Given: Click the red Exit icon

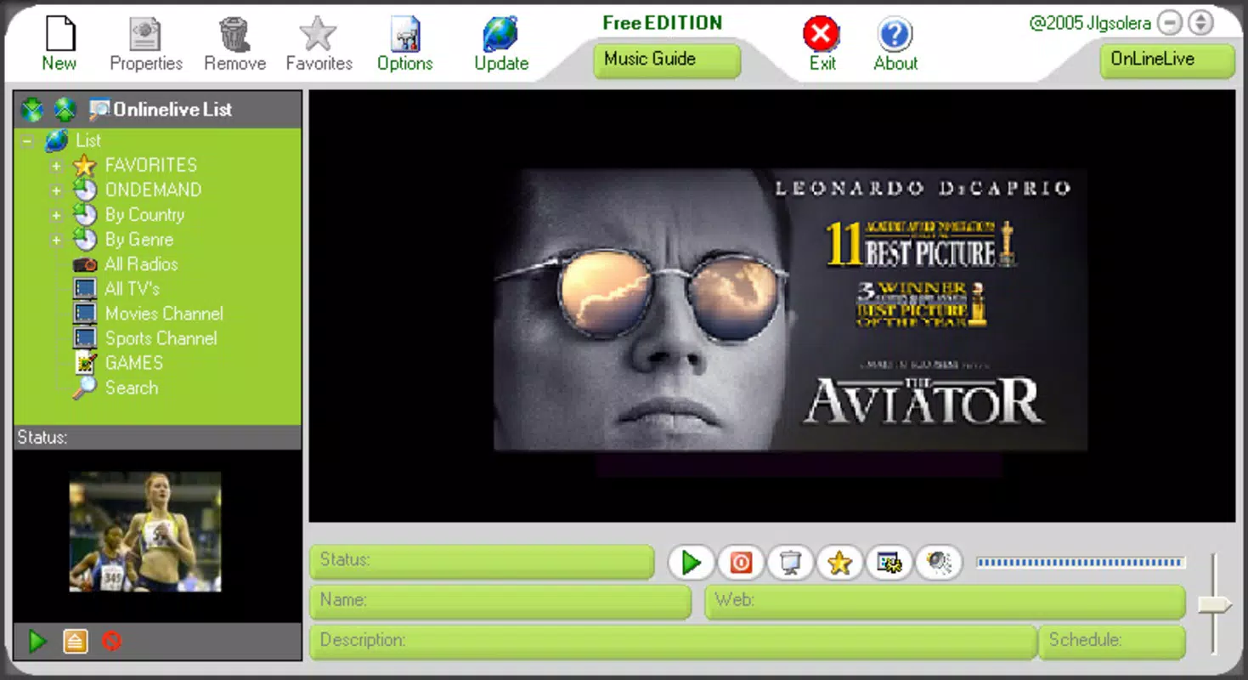Looking at the screenshot, I should pyautogui.click(x=822, y=35).
